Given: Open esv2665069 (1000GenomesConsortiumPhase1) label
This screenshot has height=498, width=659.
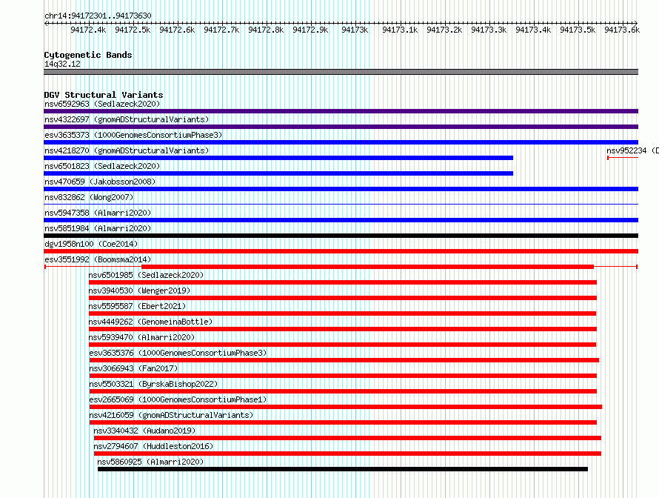Looking at the screenshot, I should (x=178, y=399).
